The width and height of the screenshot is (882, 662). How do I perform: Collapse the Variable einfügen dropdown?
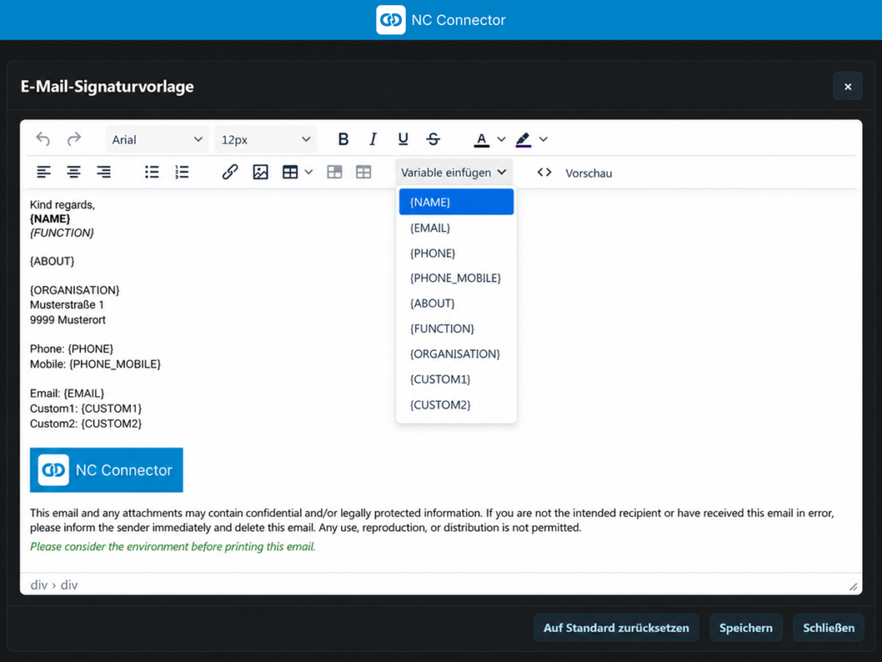454,172
